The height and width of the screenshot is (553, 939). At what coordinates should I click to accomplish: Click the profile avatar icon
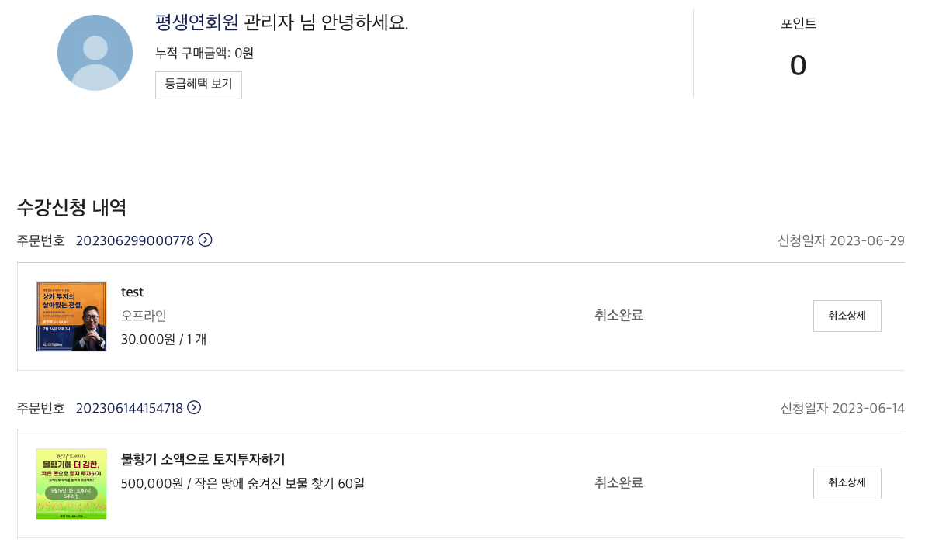pos(95,53)
